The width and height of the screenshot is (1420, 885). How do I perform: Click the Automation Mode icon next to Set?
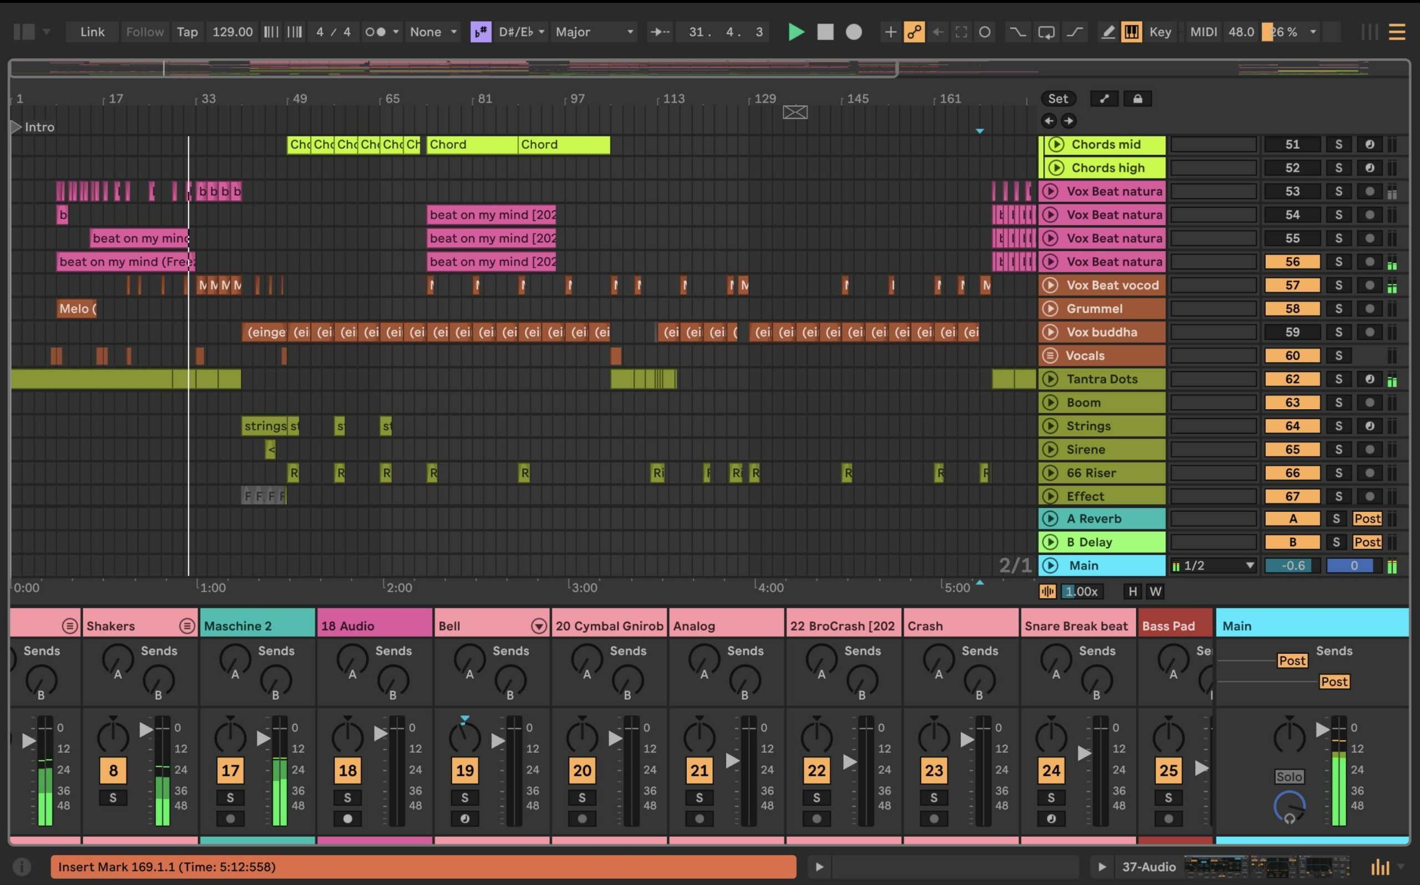coord(1104,98)
